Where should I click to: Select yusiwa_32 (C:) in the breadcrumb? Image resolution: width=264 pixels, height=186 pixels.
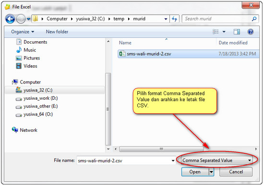tap(90, 19)
